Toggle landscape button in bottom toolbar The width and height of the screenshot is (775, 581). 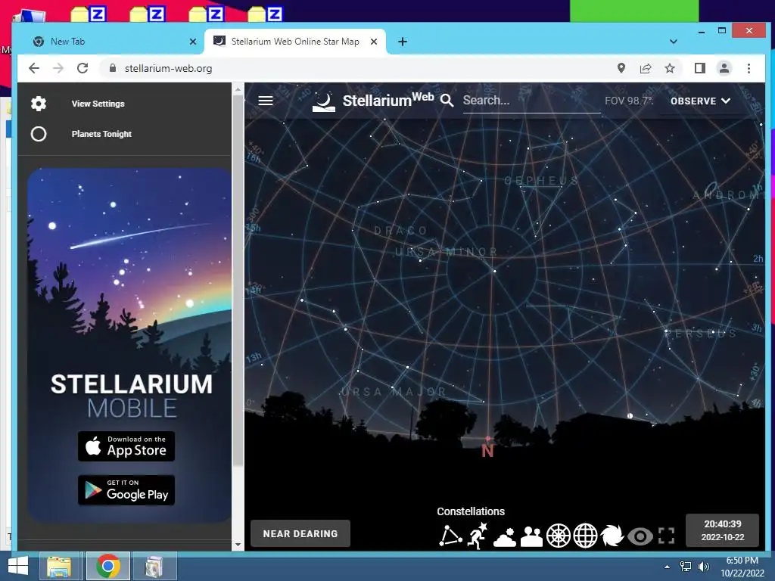[x=531, y=536]
